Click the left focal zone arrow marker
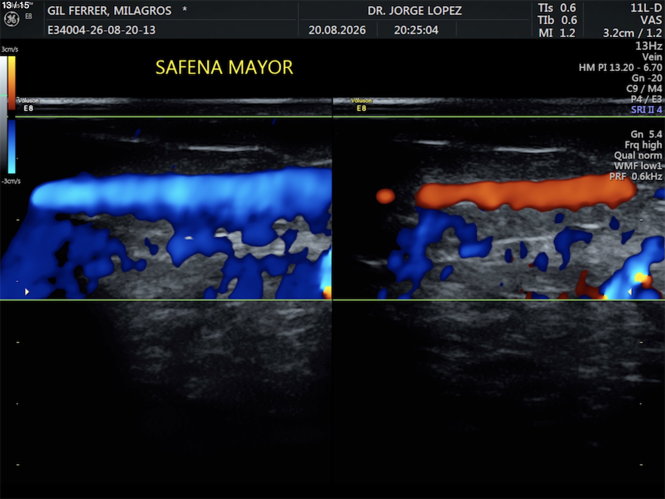Screen dimensions: 665x499 click(27, 291)
